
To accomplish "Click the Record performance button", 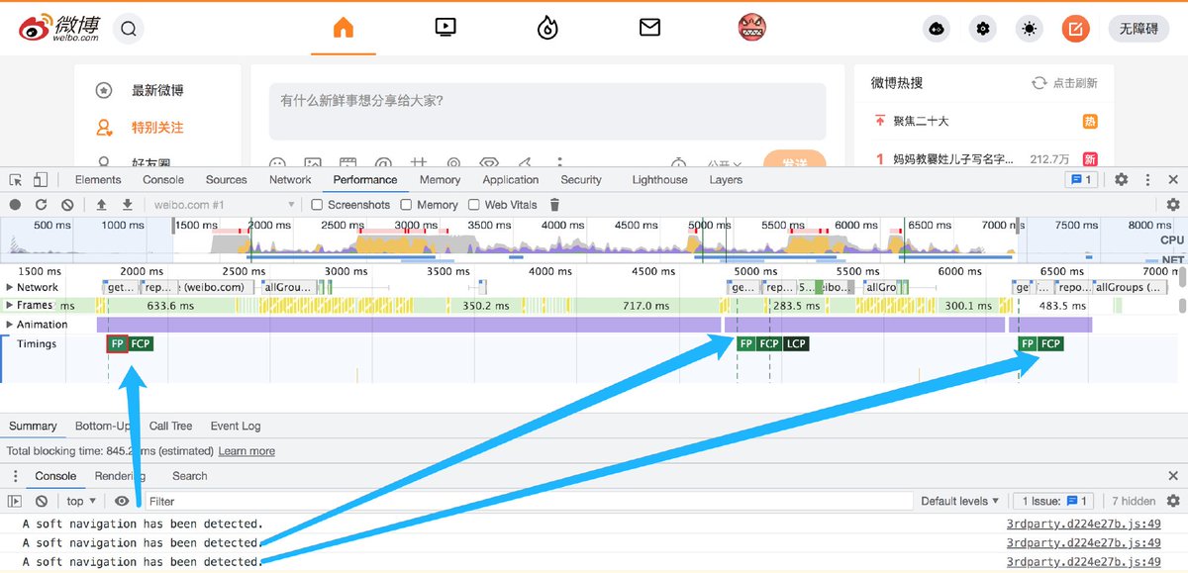I will pyautogui.click(x=15, y=205).
